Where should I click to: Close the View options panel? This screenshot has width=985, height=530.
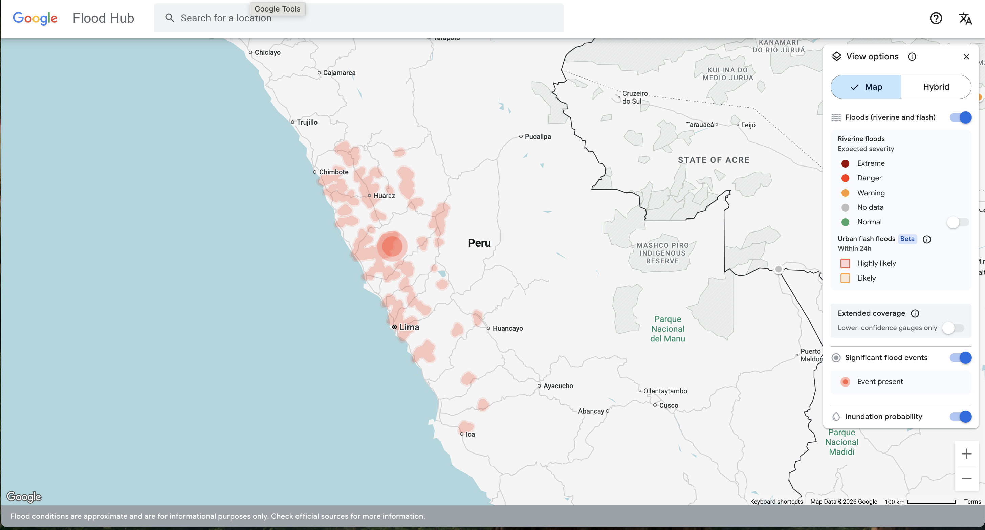[x=966, y=57]
